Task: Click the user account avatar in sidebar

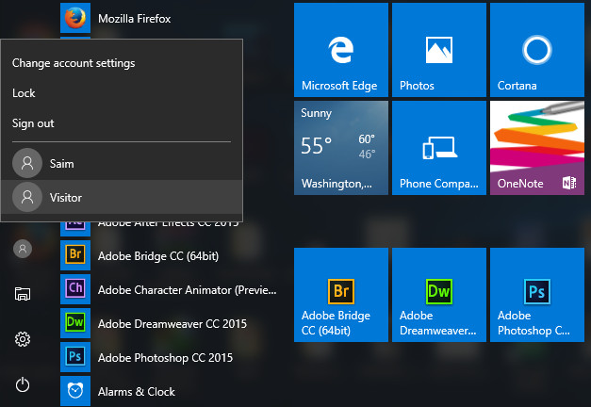Action: (24, 249)
